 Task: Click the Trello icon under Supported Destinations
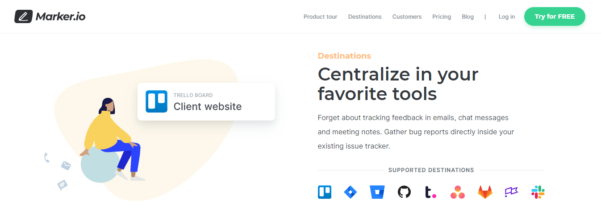click(x=325, y=192)
